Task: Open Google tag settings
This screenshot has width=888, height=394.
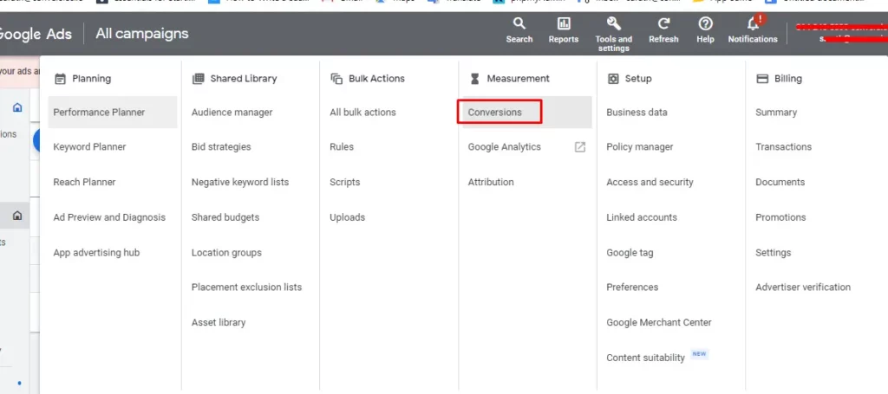Action: tap(630, 253)
